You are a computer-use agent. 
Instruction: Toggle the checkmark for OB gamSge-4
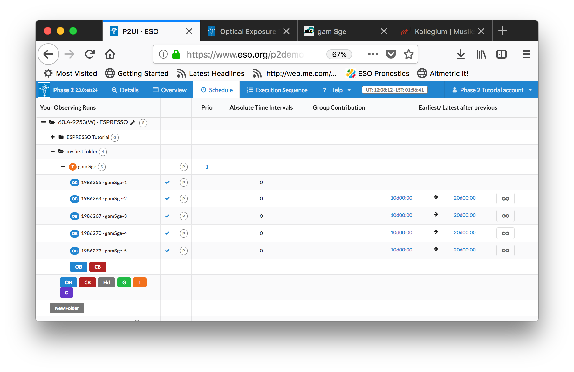tap(167, 233)
